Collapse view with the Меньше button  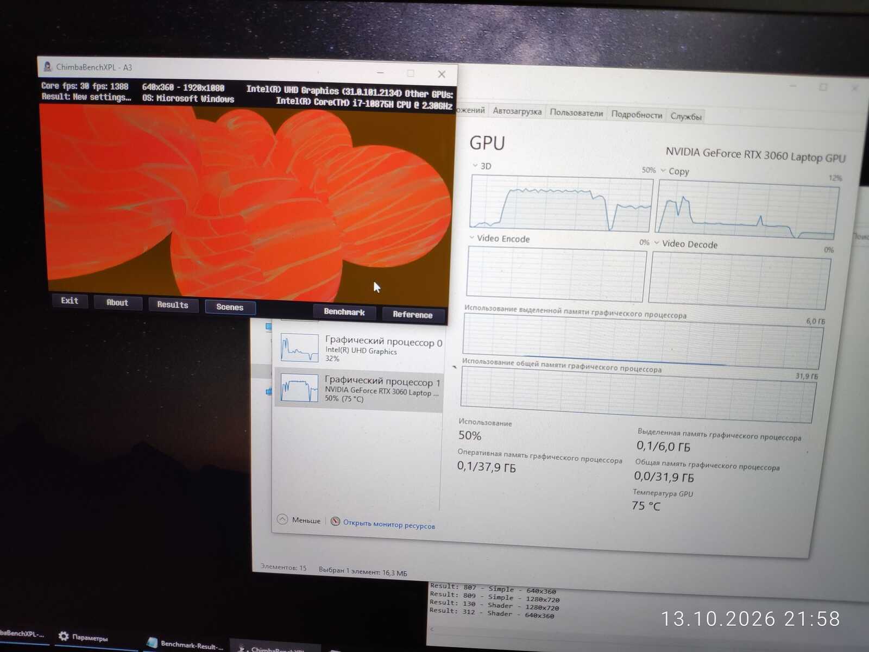pos(299,520)
